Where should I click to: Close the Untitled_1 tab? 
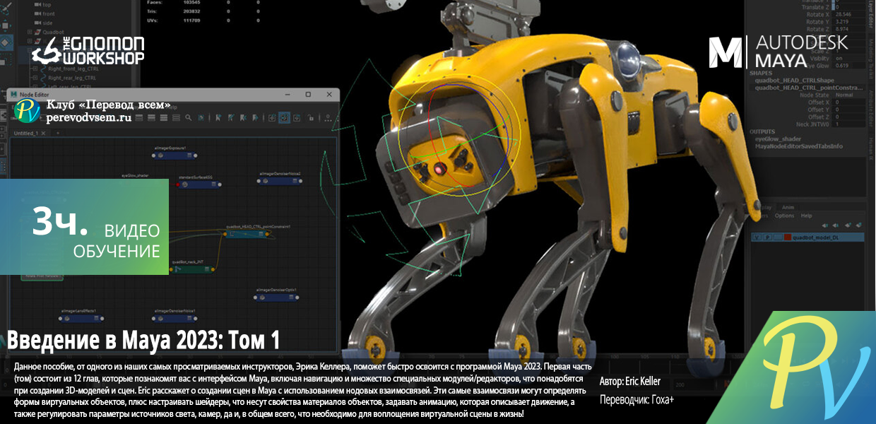(43, 134)
